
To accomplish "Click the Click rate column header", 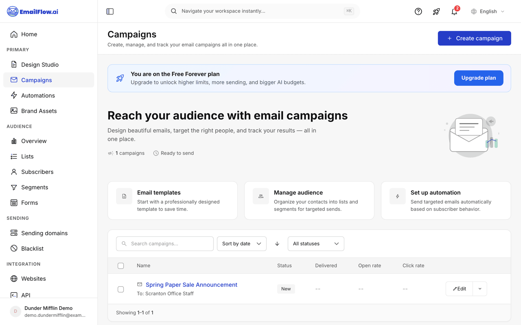I will 414,266.
